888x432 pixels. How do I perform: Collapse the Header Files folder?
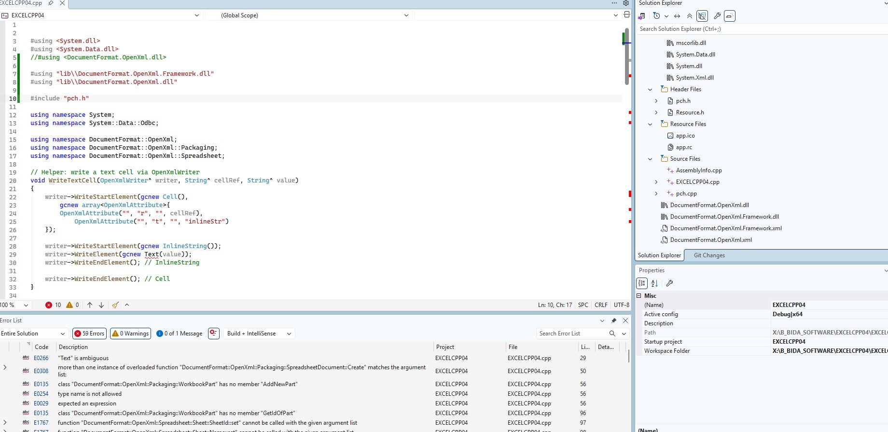click(650, 89)
